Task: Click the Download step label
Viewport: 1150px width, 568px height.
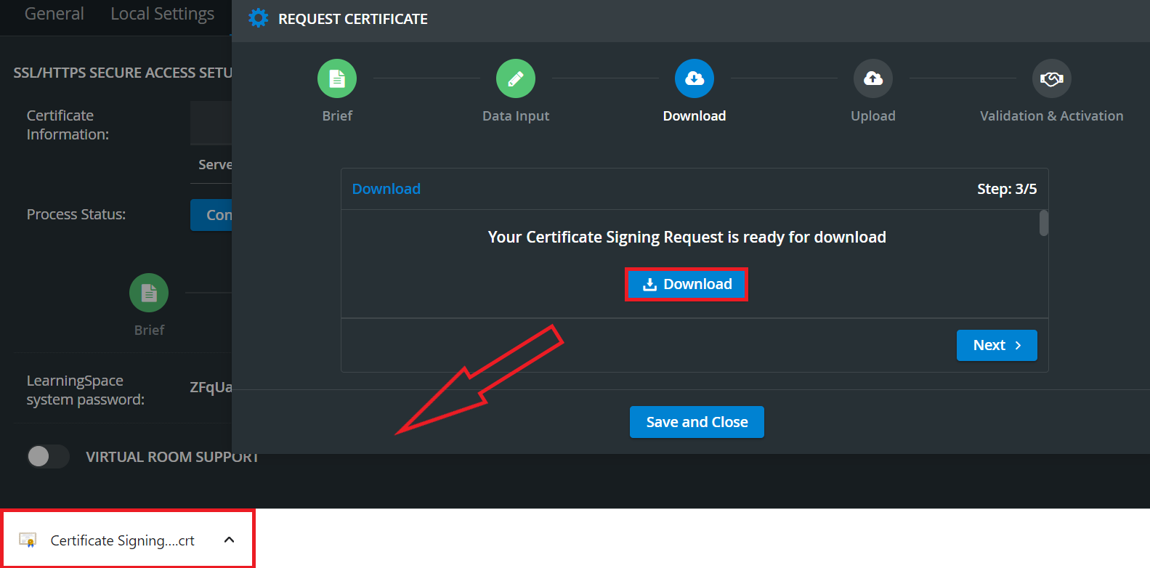Action: (695, 115)
